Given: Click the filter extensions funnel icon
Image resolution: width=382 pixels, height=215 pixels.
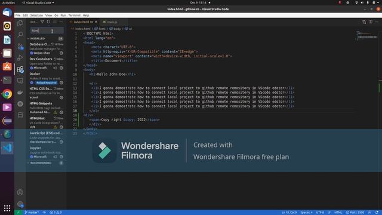Looking at the screenshot, I should pos(42,22).
